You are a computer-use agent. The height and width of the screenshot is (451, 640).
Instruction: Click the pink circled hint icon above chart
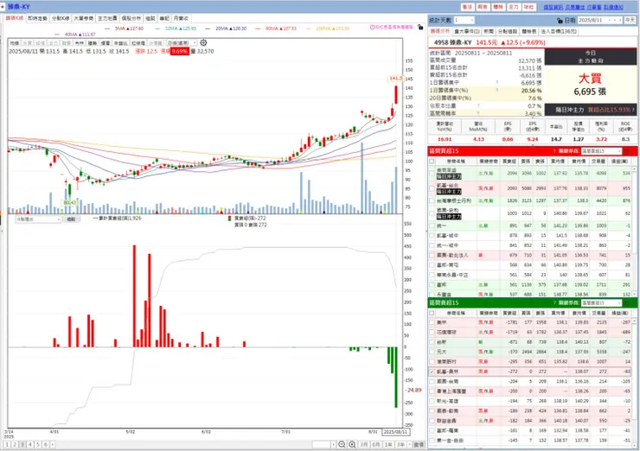pos(372,28)
